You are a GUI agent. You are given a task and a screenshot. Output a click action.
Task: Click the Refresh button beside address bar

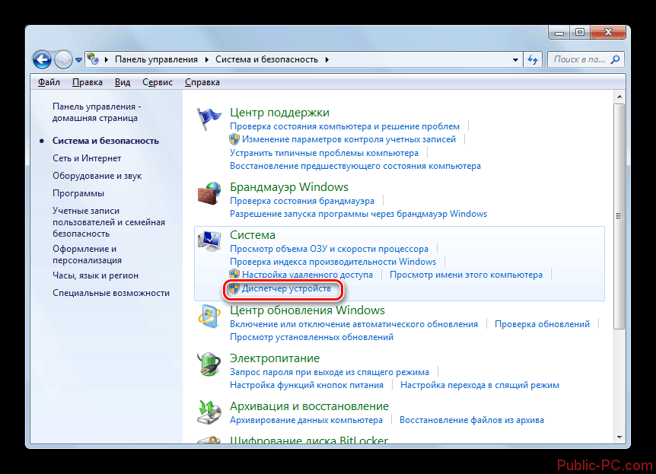(533, 60)
